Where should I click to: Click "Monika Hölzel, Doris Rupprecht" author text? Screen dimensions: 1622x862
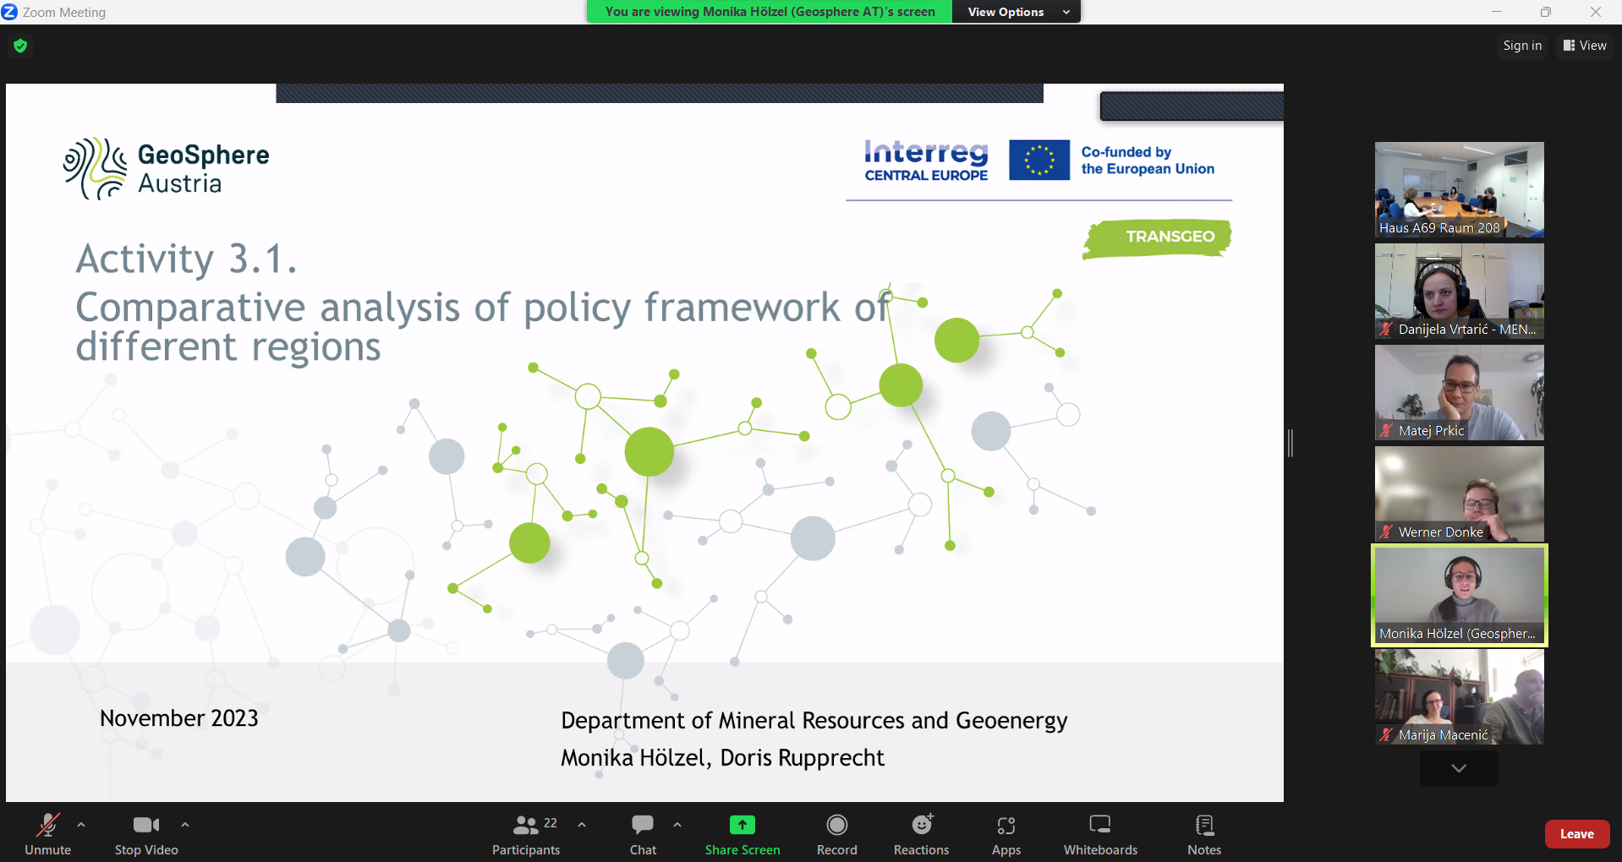coord(723,757)
